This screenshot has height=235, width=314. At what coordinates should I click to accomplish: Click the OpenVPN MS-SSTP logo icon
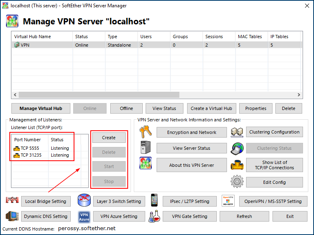[x=228, y=201]
